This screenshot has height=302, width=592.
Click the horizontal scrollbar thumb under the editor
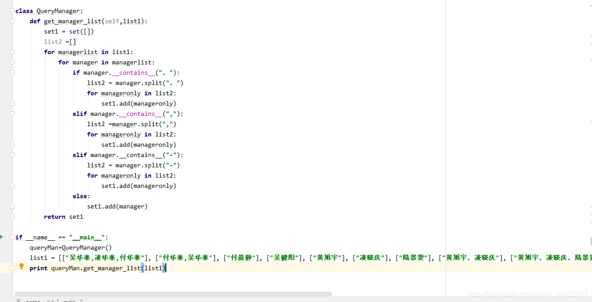pos(173,294)
